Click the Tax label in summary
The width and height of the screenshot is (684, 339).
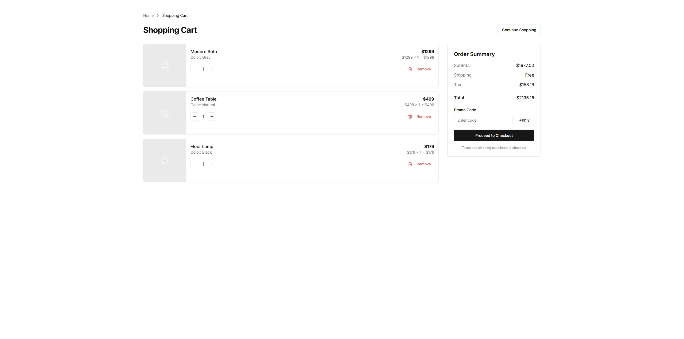pos(457,85)
